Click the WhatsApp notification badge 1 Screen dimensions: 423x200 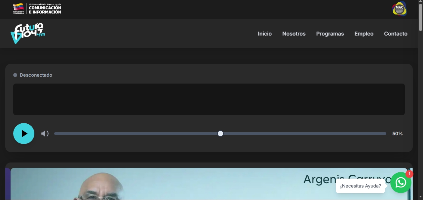point(409,174)
